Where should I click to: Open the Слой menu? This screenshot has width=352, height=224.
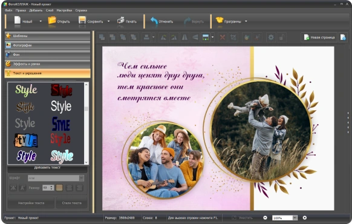[x=50, y=10]
